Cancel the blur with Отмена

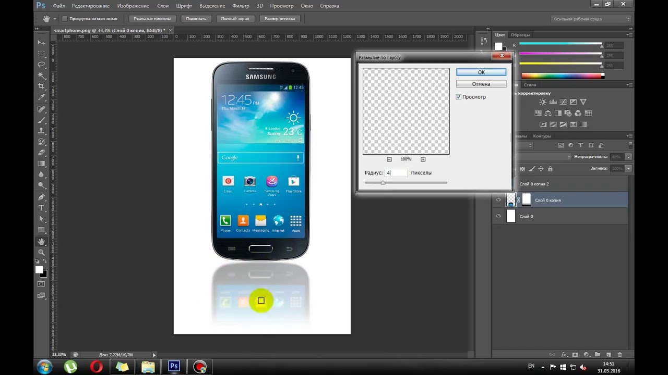(x=481, y=84)
